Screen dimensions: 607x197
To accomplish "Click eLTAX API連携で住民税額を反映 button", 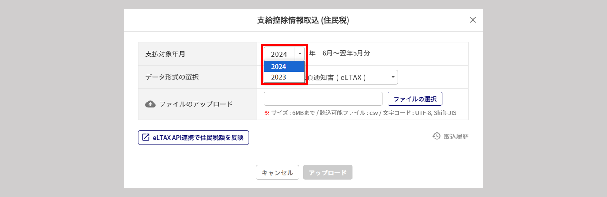I will [193, 137].
